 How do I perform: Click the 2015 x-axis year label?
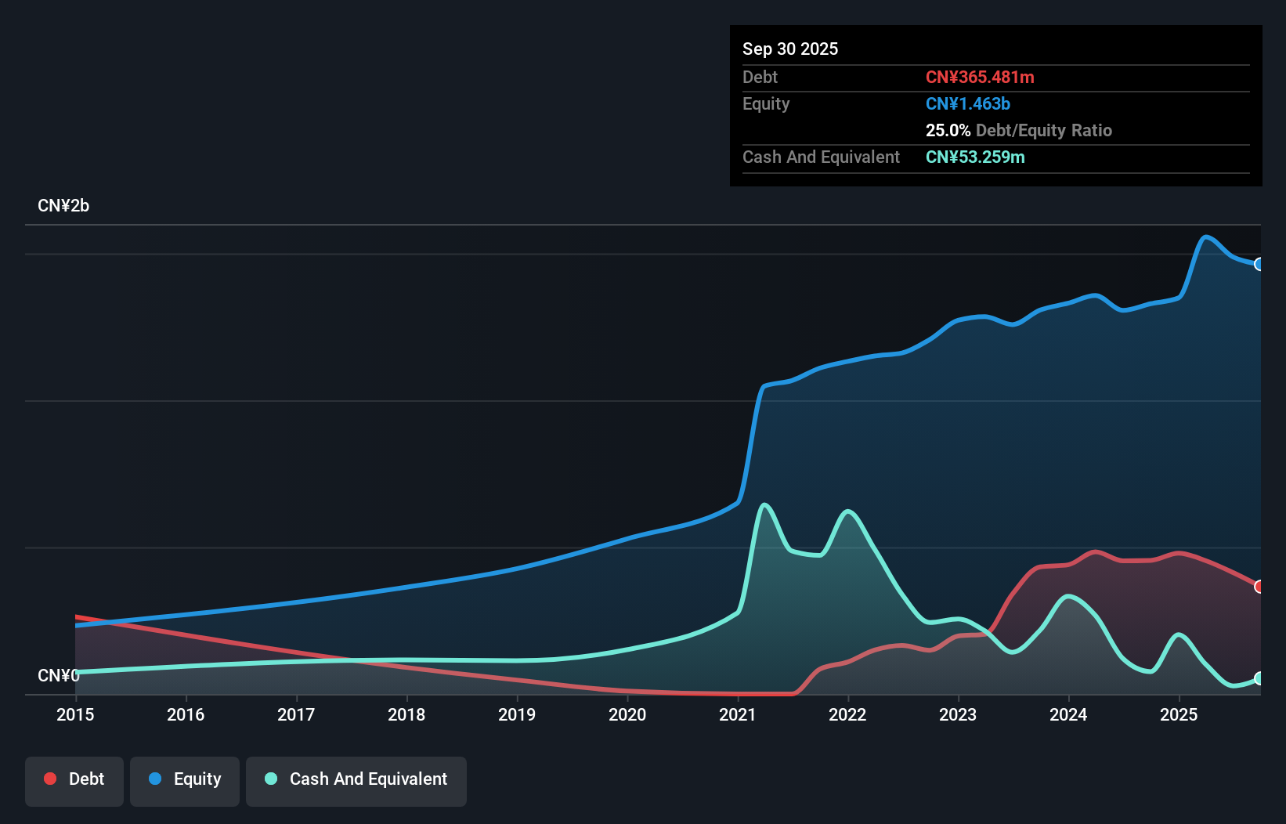(x=75, y=714)
